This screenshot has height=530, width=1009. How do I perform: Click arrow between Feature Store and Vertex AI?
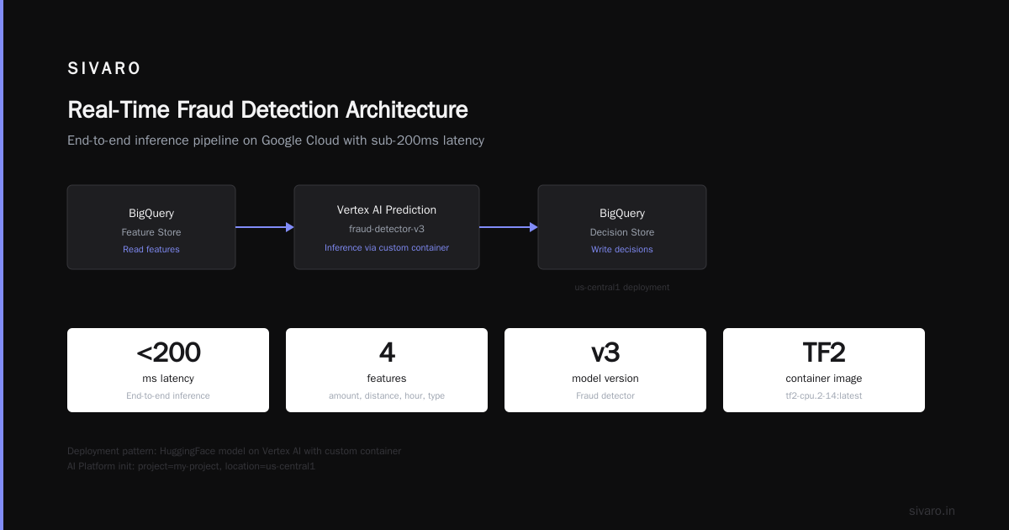265,227
